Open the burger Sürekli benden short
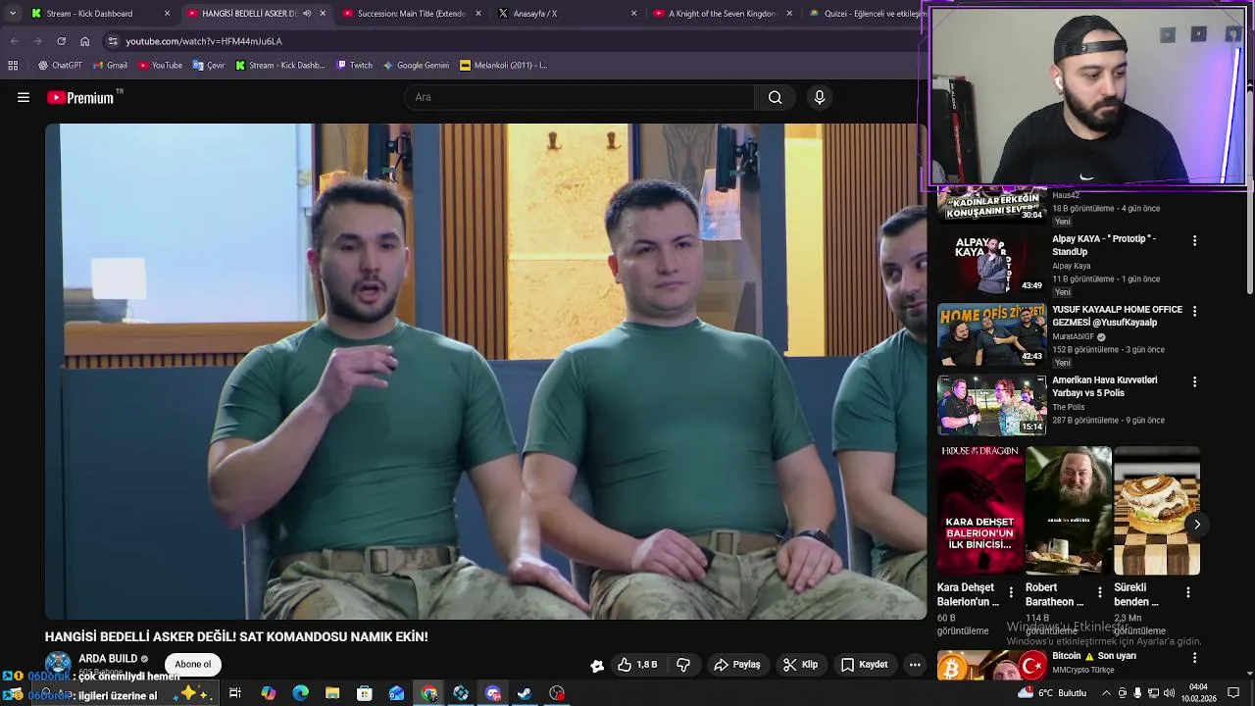The width and height of the screenshot is (1255, 706). pos(1156,511)
